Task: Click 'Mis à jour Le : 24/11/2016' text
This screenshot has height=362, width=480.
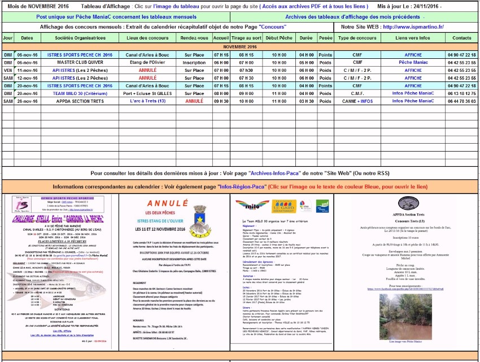Action: click(409, 6)
